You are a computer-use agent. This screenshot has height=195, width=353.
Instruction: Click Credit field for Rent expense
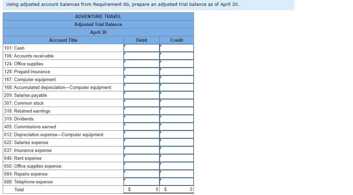pyautogui.click(x=177, y=158)
